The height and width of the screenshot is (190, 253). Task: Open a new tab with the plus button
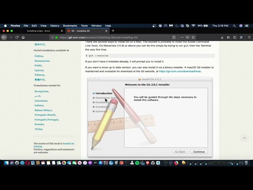(113, 31)
